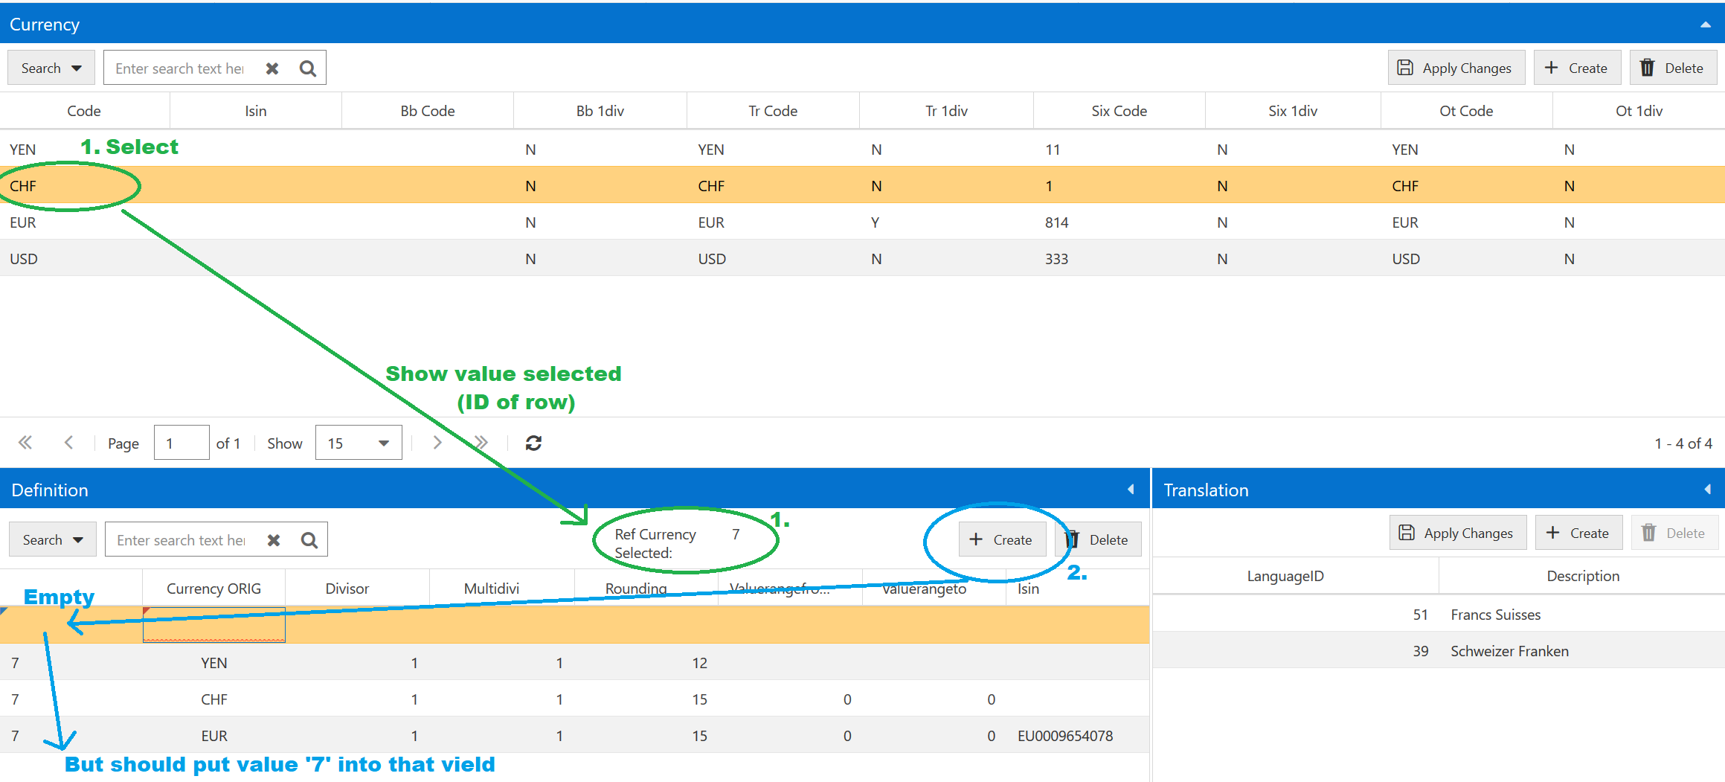
Task: Click the search magnifier icon in Currency panel
Action: (x=307, y=67)
